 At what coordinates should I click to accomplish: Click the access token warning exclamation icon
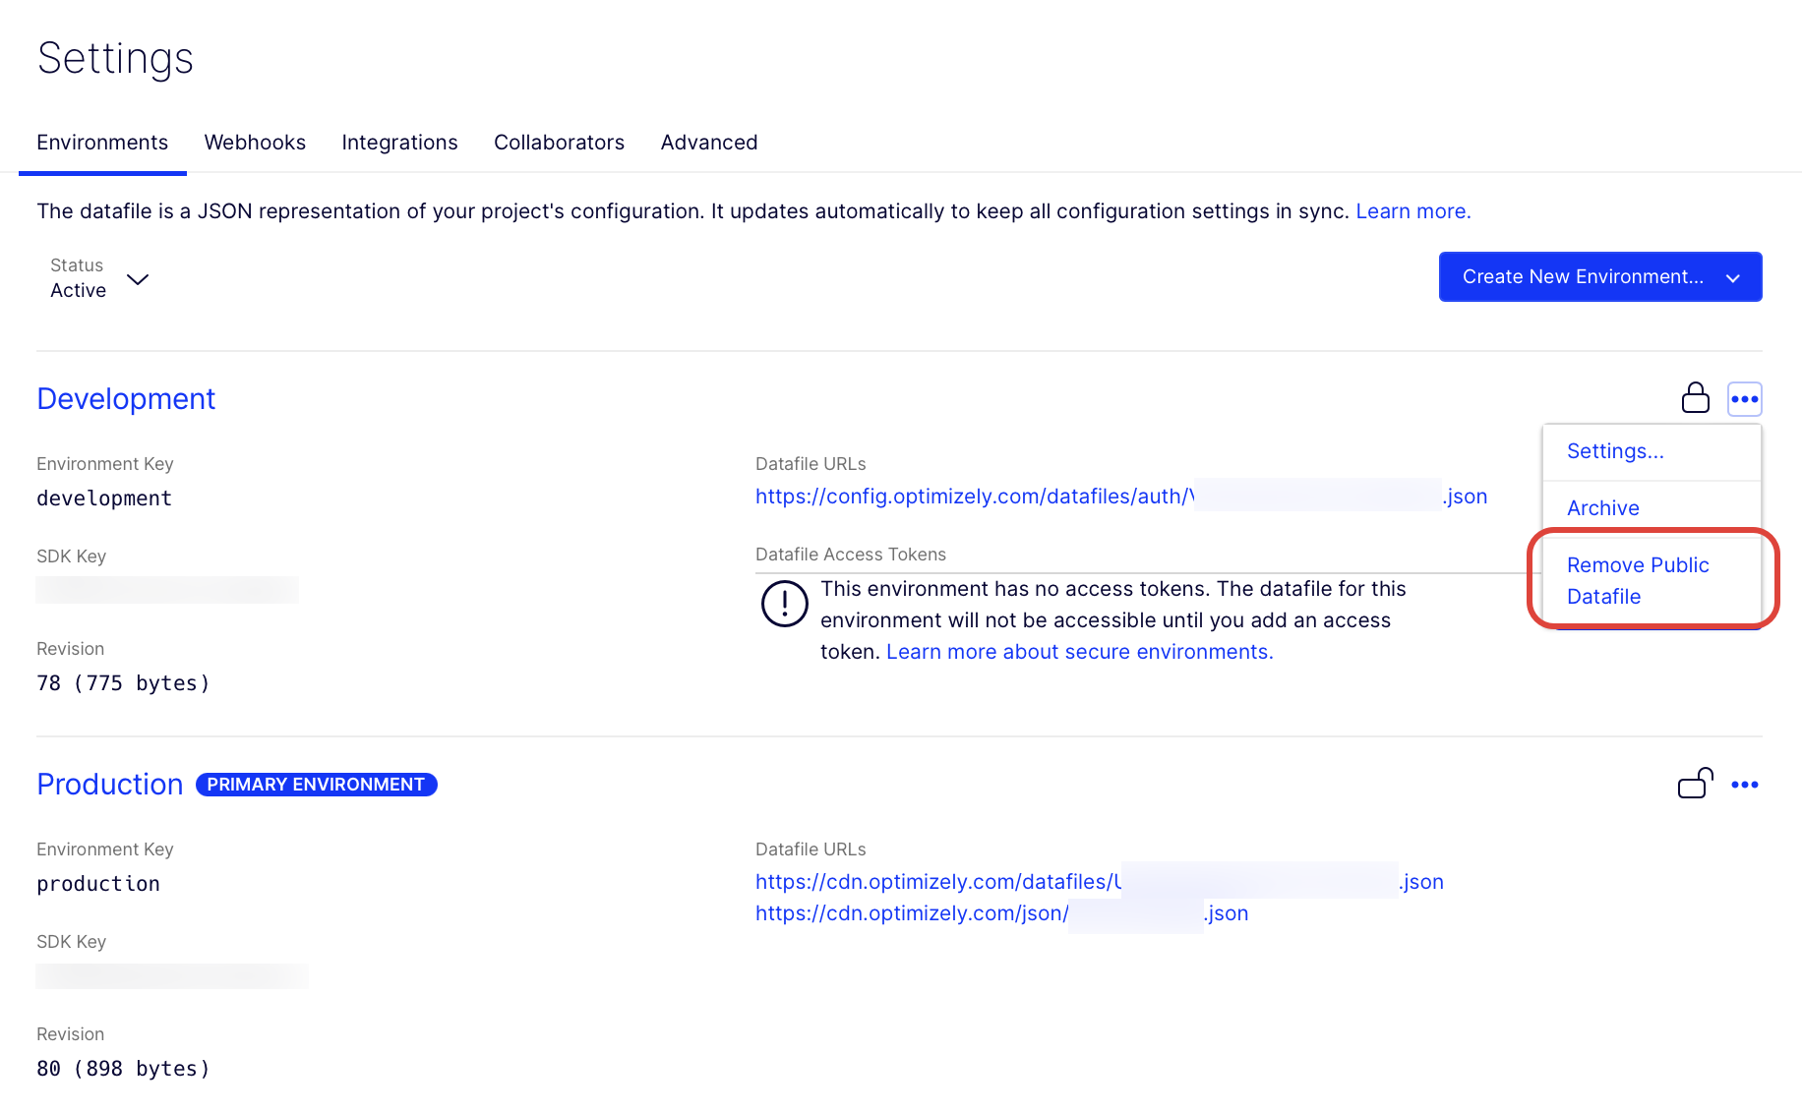tap(784, 604)
